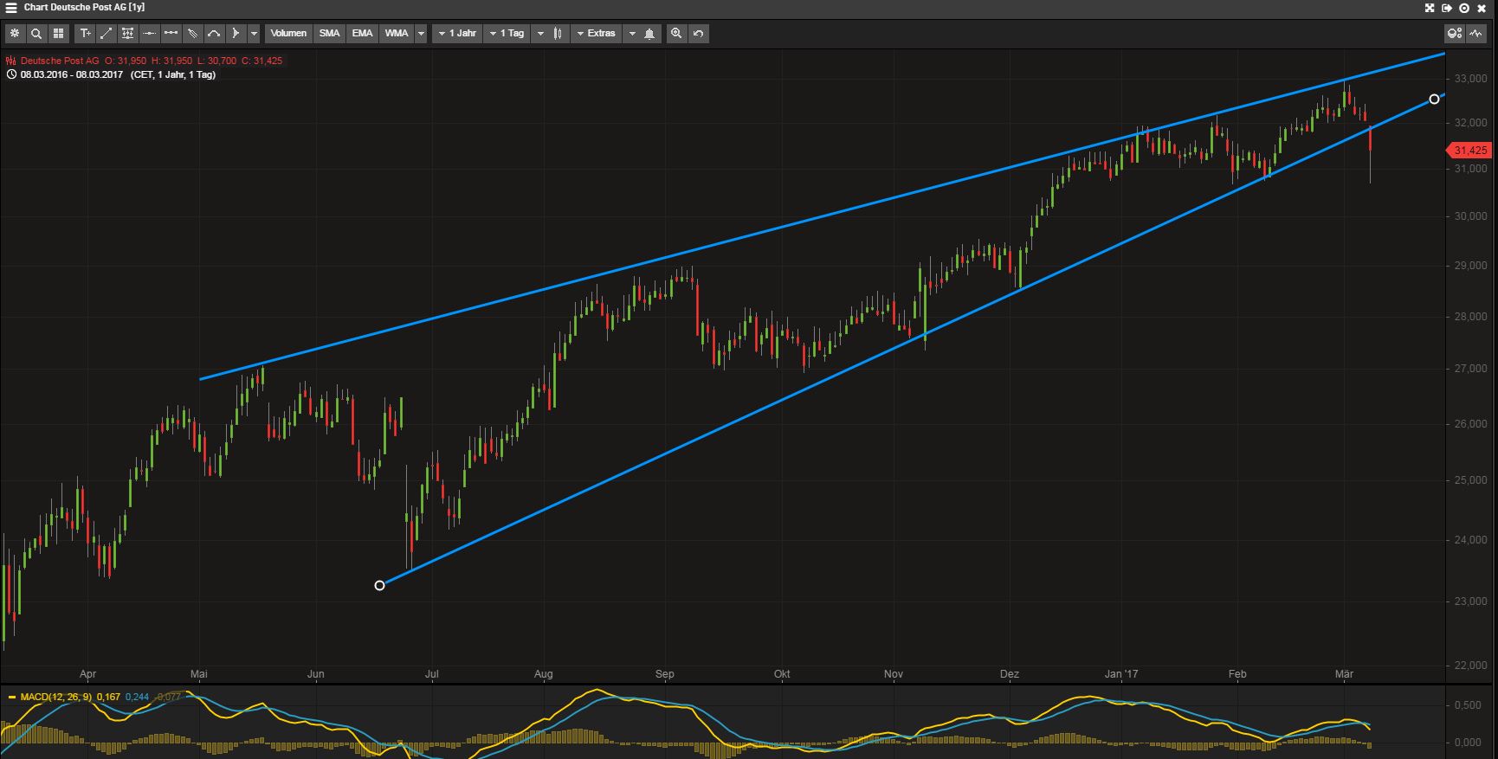The image size is (1498, 759).
Task: Click the alarm bell icon
Action: tap(649, 34)
